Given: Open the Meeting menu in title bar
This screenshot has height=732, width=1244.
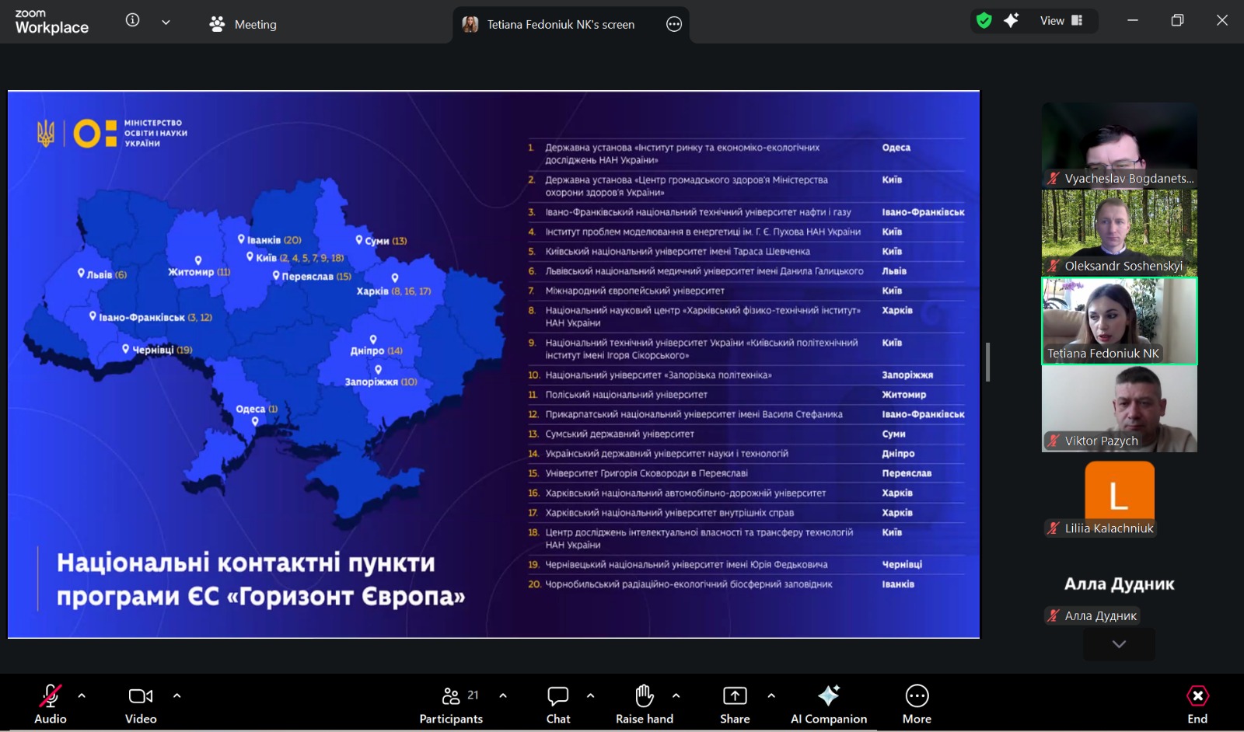Looking at the screenshot, I should [243, 24].
